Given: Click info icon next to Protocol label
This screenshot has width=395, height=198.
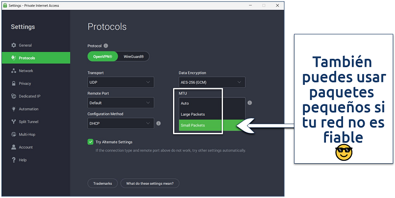Looking at the screenshot, I should tap(106, 46).
